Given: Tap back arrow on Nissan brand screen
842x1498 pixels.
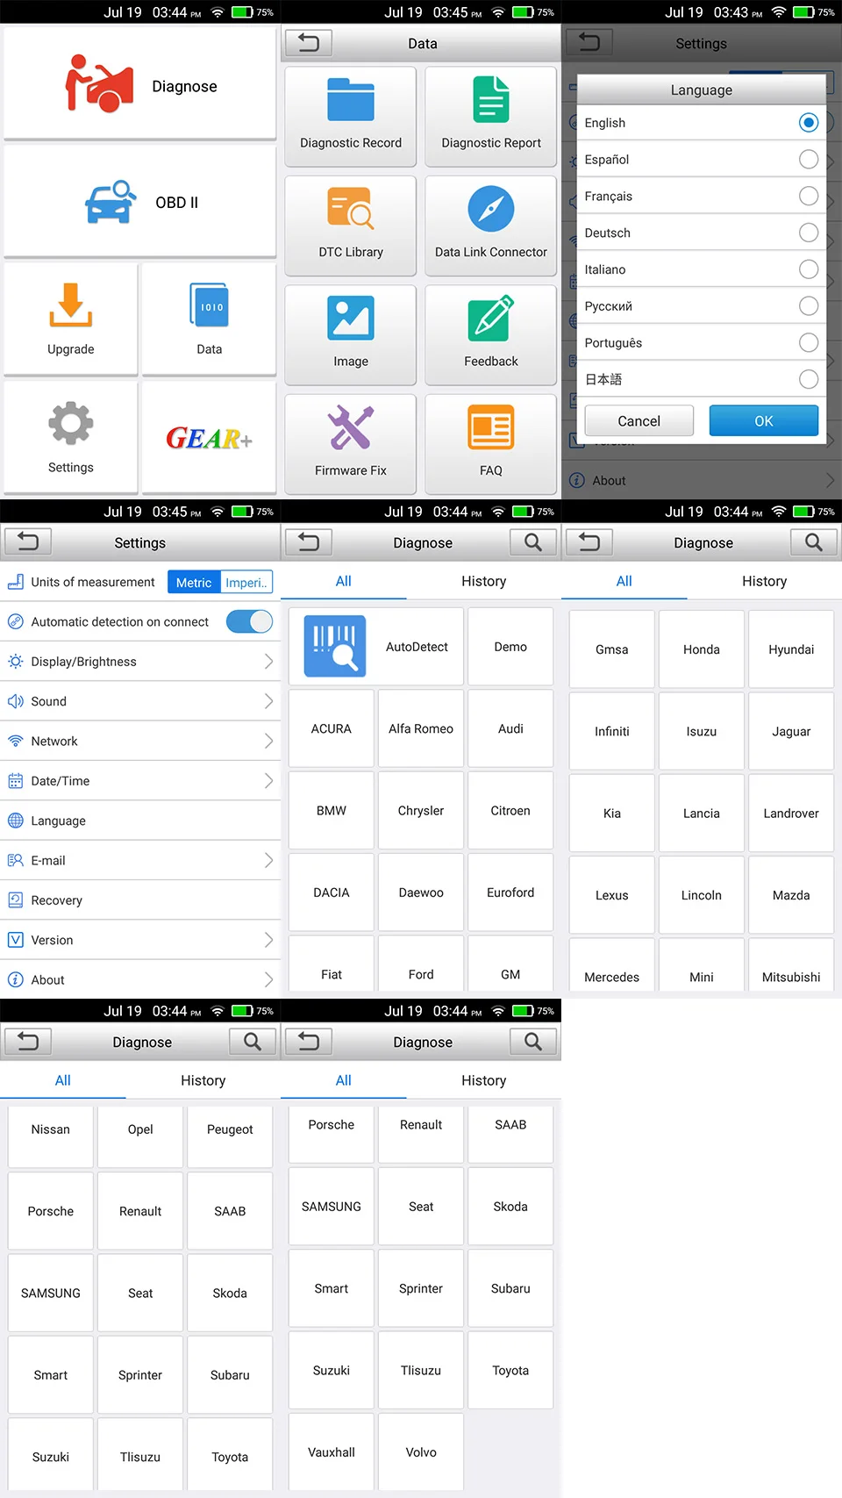Looking at the screenshot, I should [x=28, y=1042].
